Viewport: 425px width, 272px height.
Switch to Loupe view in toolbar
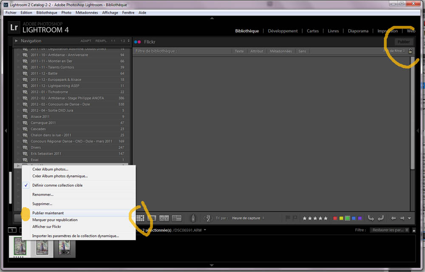(152, 218)
